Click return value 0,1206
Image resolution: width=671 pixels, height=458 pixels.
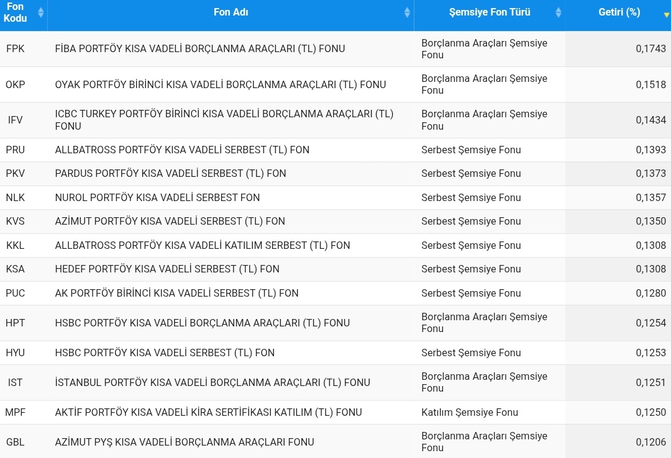click(651, 442)
